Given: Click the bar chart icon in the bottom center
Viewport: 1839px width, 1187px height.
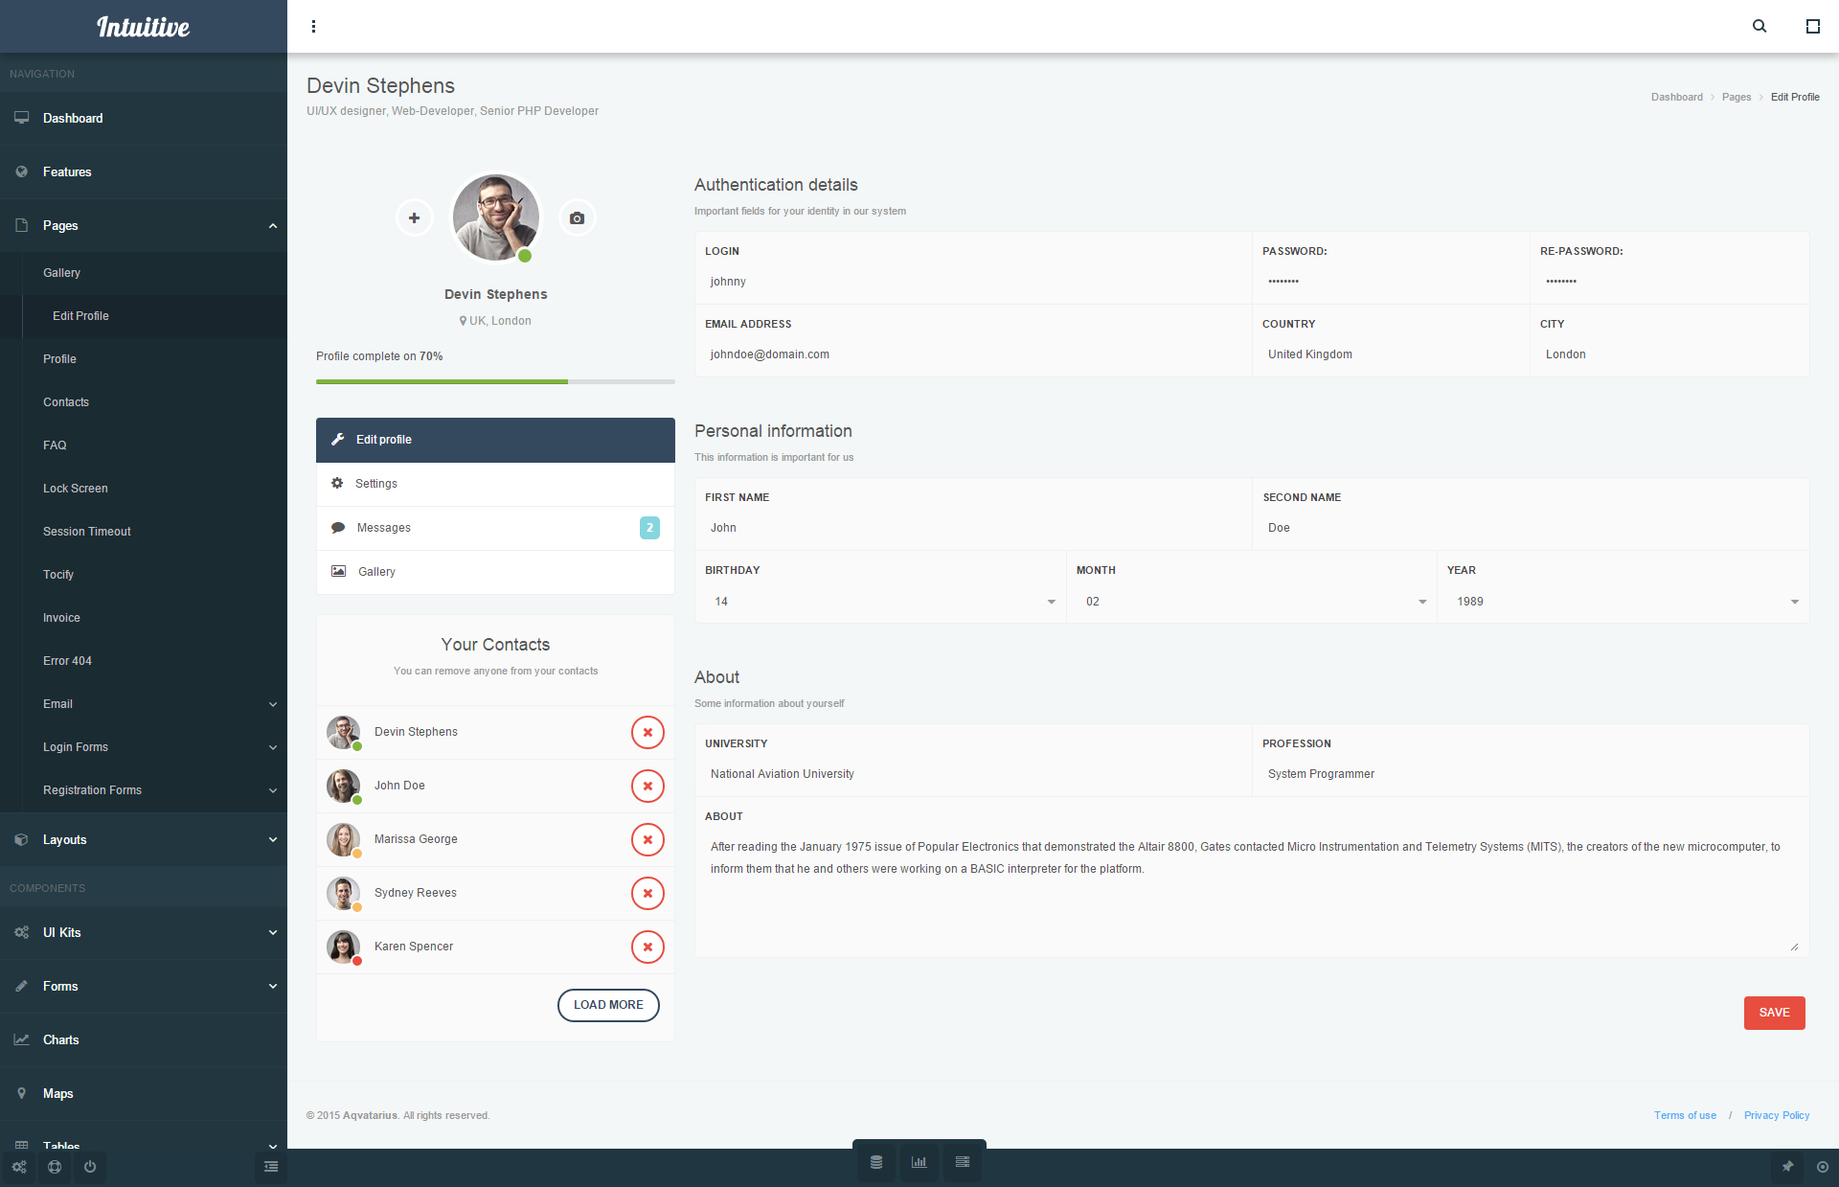Looking at the screenshot, I should (919, 1162).
